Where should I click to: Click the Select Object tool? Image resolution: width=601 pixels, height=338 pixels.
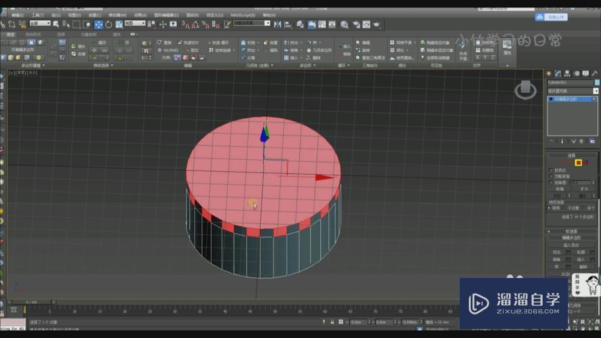point(56,25)
